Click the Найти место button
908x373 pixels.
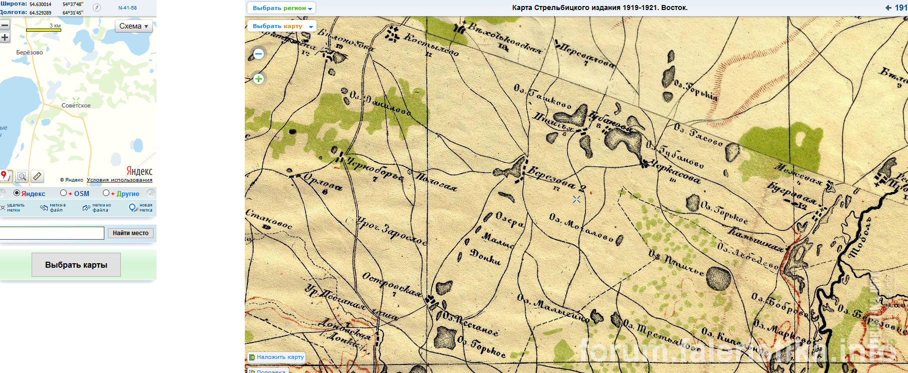pyautogui.click(x=130, y=233)
